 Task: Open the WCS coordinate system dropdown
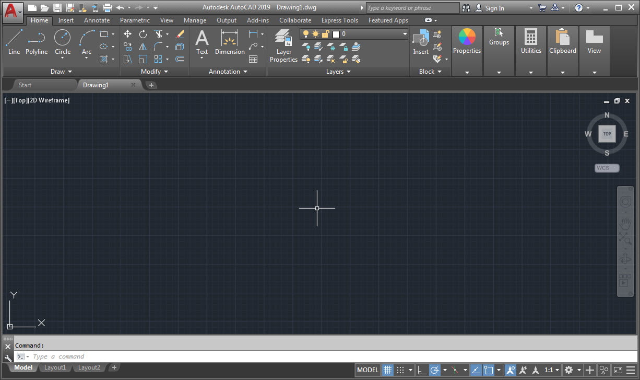pyautogui.click(x=607, y=168)
